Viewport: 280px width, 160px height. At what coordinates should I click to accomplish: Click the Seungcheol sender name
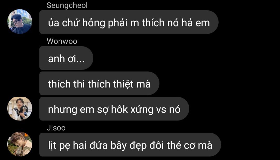coord(67,5)
